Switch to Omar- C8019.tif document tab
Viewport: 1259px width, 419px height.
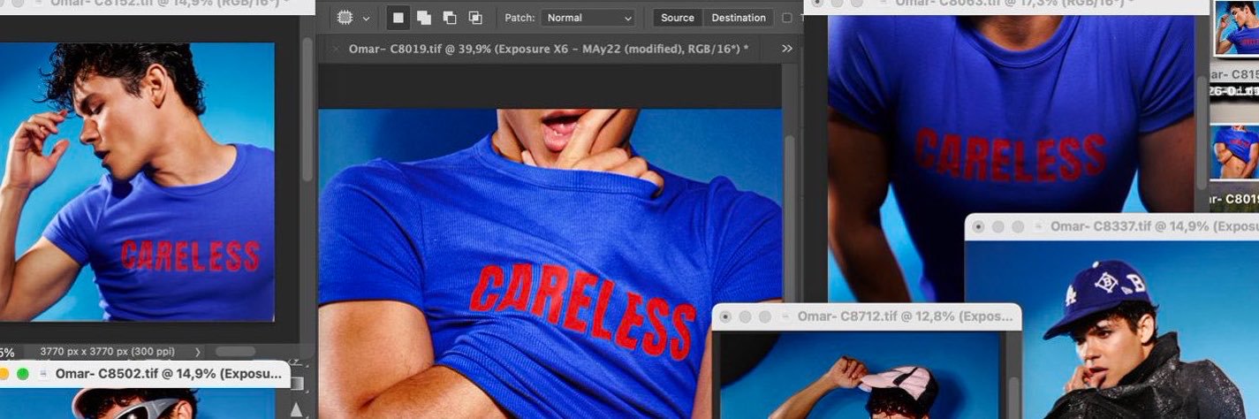tap(548, 49)
